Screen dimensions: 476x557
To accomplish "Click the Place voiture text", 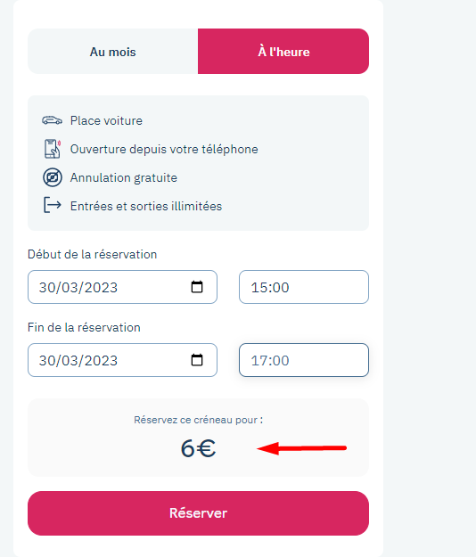I will pos(106,121).
